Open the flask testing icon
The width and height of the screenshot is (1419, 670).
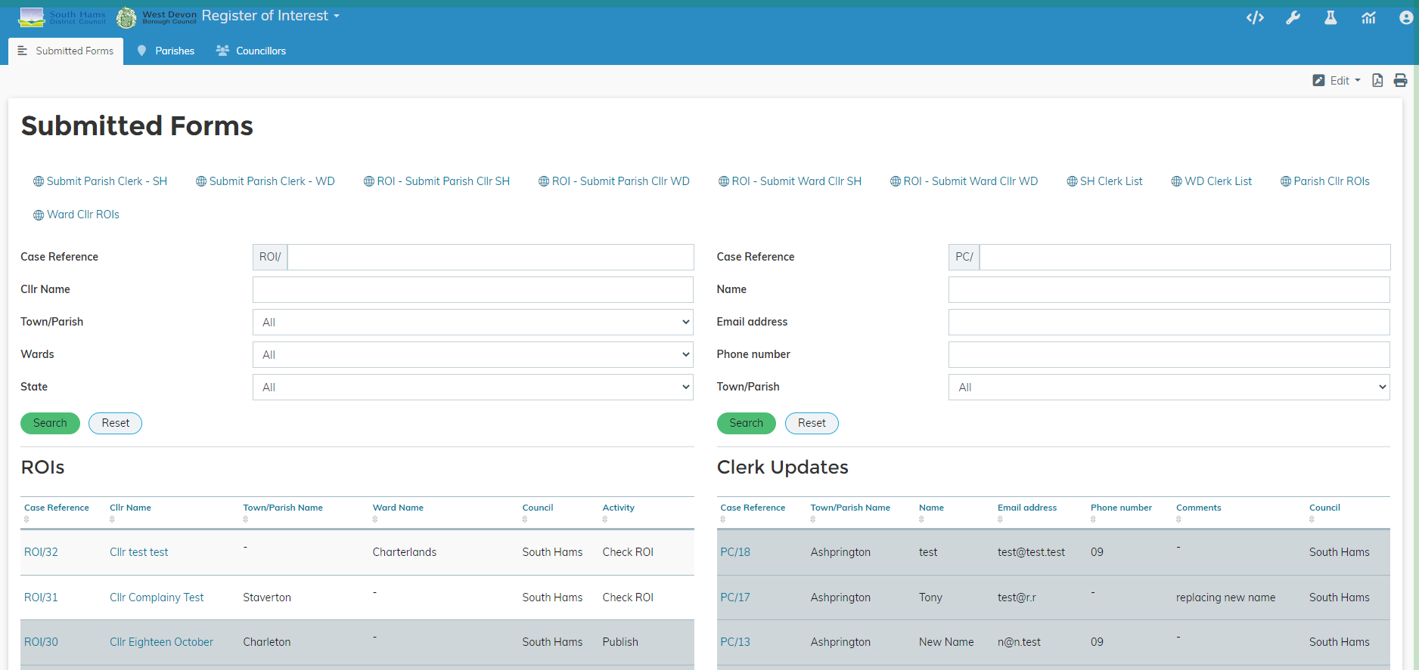[x=1331, y=17]
